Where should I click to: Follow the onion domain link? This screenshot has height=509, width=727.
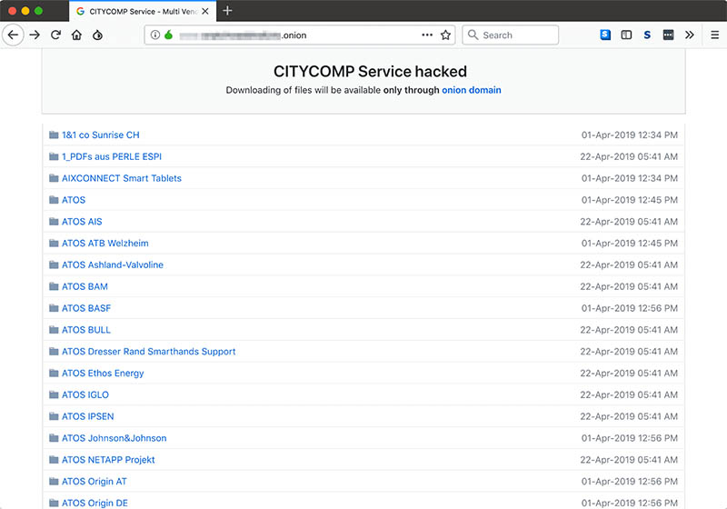pos(471,90)
